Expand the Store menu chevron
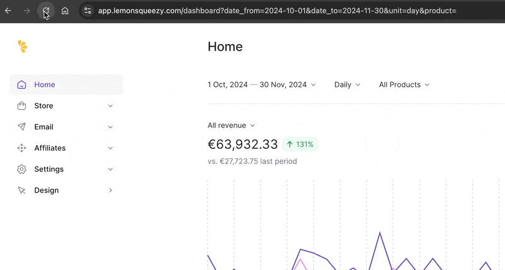This screenshot has height=270, width=505. (x=110, y=106)
